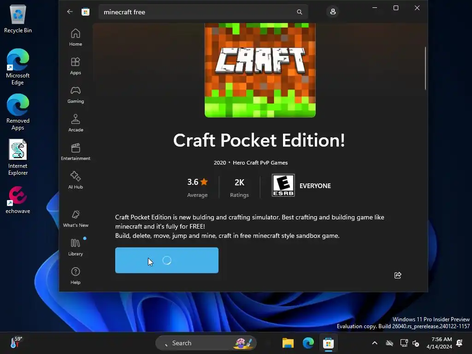Image resolution: width=472 pixels, height=354 pixels.
Task: Click the Hero Craft PvP Games publisher link
Action: (x=260, y=163)
